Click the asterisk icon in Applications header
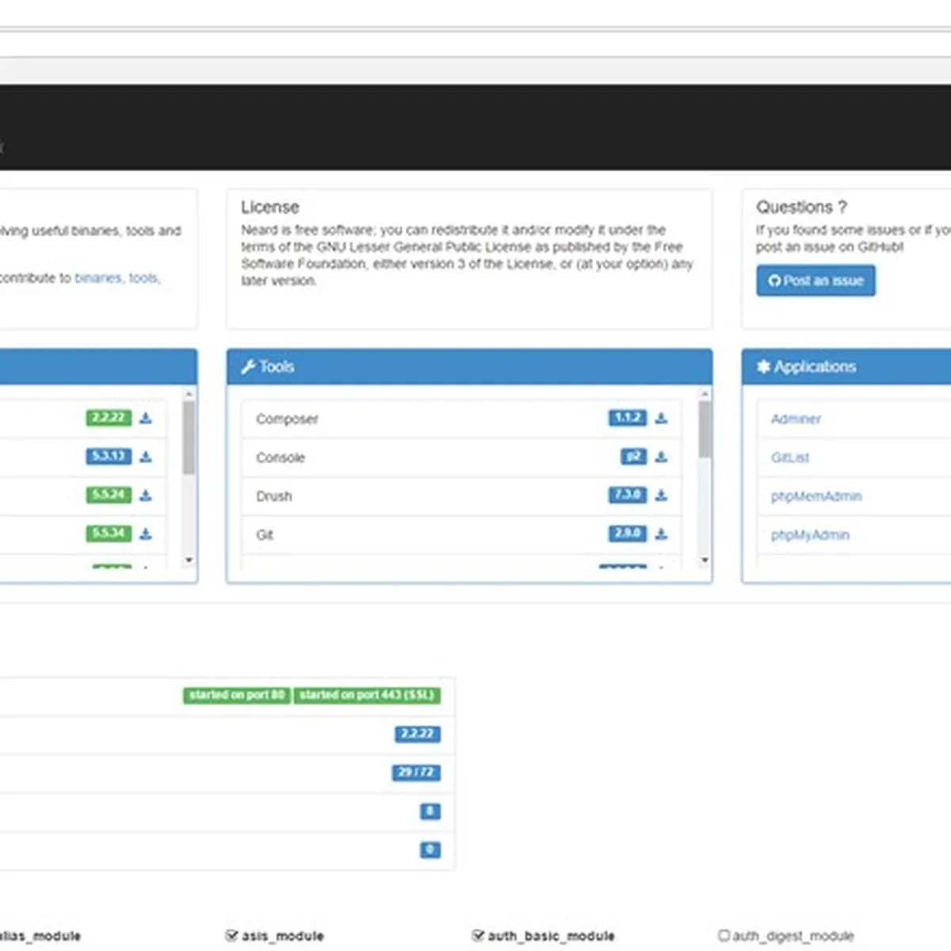The height and width of the screenshot is (951, 951). tap(763, 366)
